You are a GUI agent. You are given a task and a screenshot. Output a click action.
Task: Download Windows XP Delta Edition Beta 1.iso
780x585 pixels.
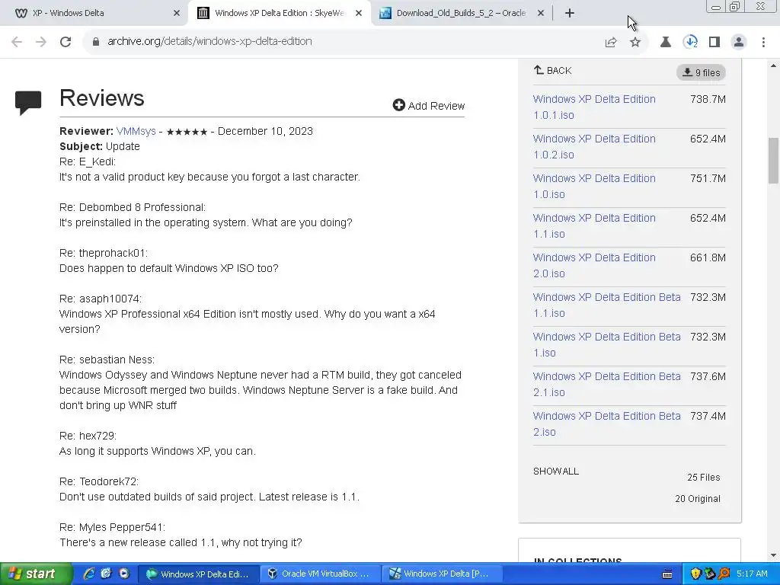pyautogui.click(x=606, y=345)
